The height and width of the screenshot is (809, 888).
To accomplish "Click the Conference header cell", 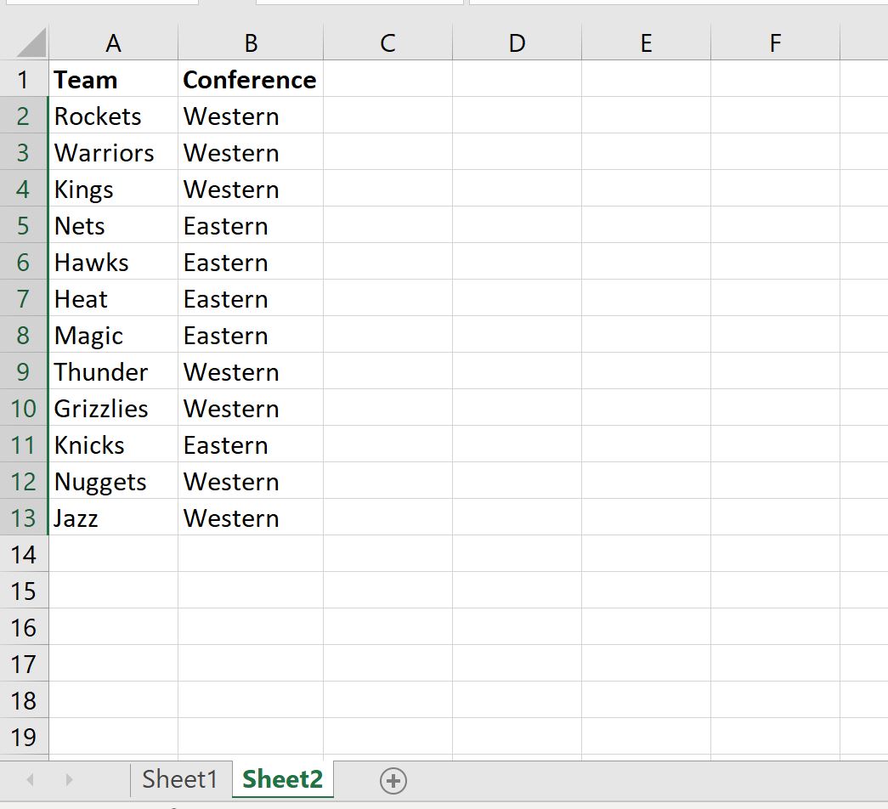I will 251,79.
